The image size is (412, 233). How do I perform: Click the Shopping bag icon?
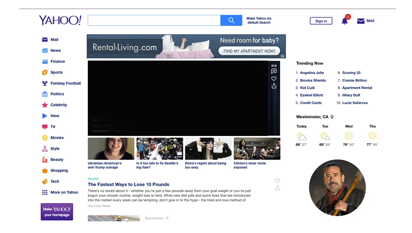tap(45, 171)
